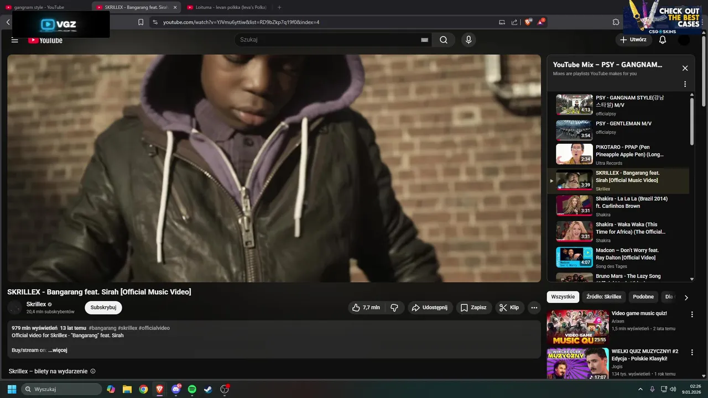Screen dimensions: 708x398
Task: Close the YouTube Mix playlist panel
Action: click(685, 68)
